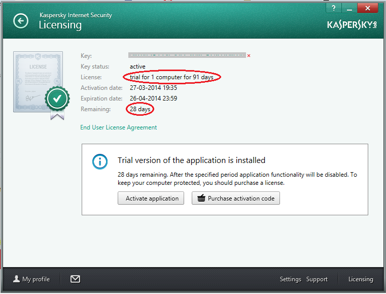Select the 'active' key status value
Image resolution: width=386 pixels, height=294 pixels.
pos(137,67)
